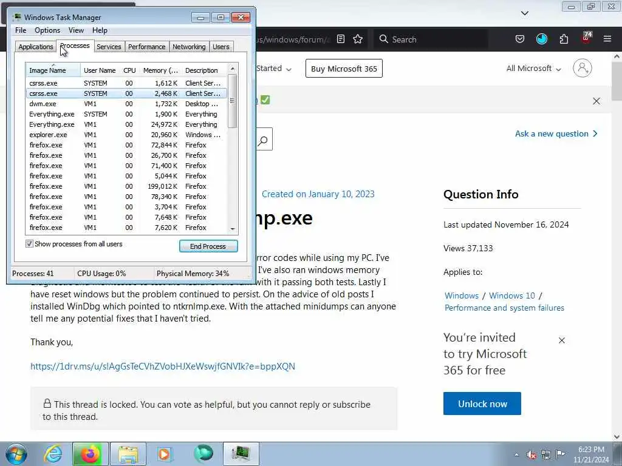Click the Firefox Search box
The image size is (622, 466).
tap(431, 39)
